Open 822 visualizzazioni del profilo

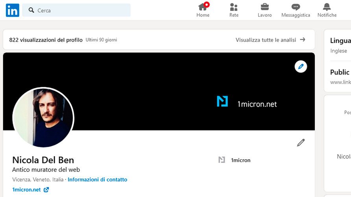coord(46,40)
